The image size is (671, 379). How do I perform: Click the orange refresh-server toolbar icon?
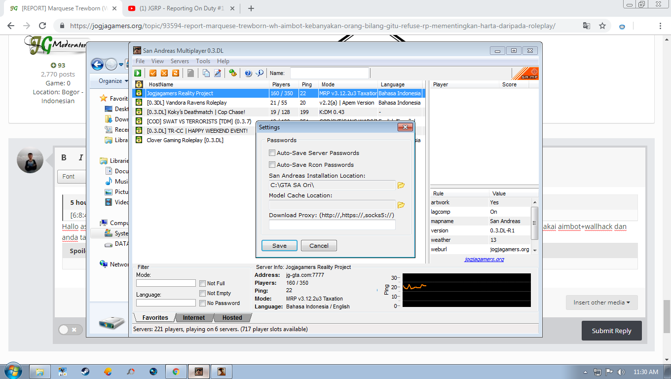(x=175, y=73)
